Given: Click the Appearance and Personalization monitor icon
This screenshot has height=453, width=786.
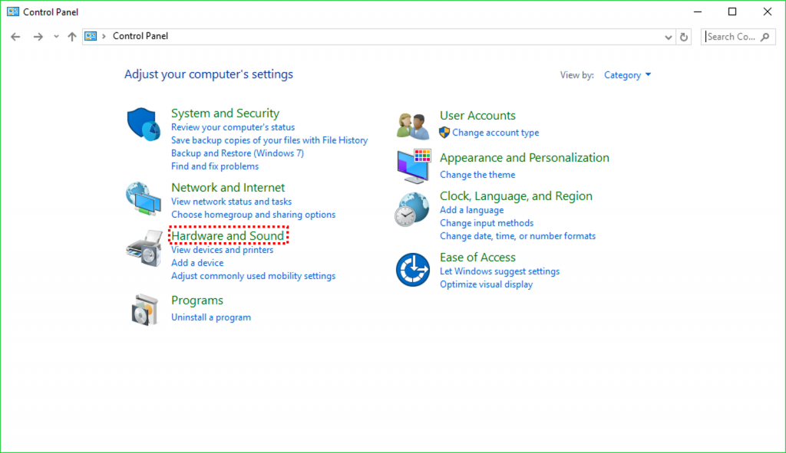Looking at the screenshot, I should pyautogui.click(x=414, y=166).
